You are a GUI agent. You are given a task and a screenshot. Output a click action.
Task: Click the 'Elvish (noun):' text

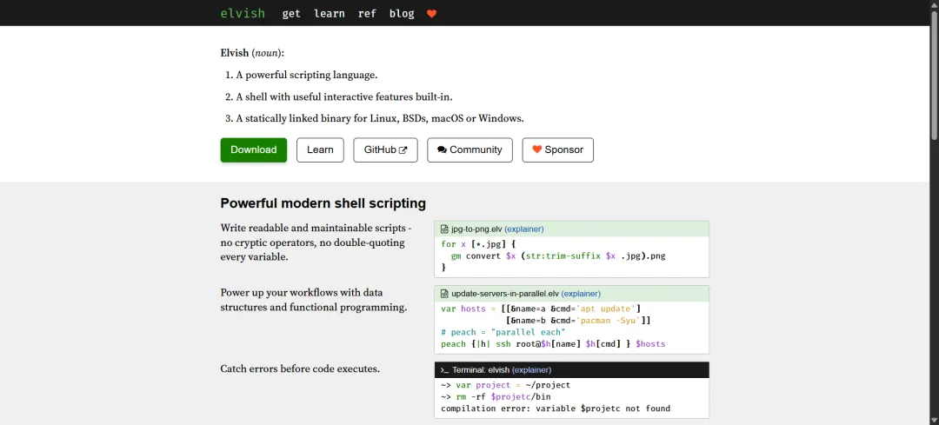(252, 53)
